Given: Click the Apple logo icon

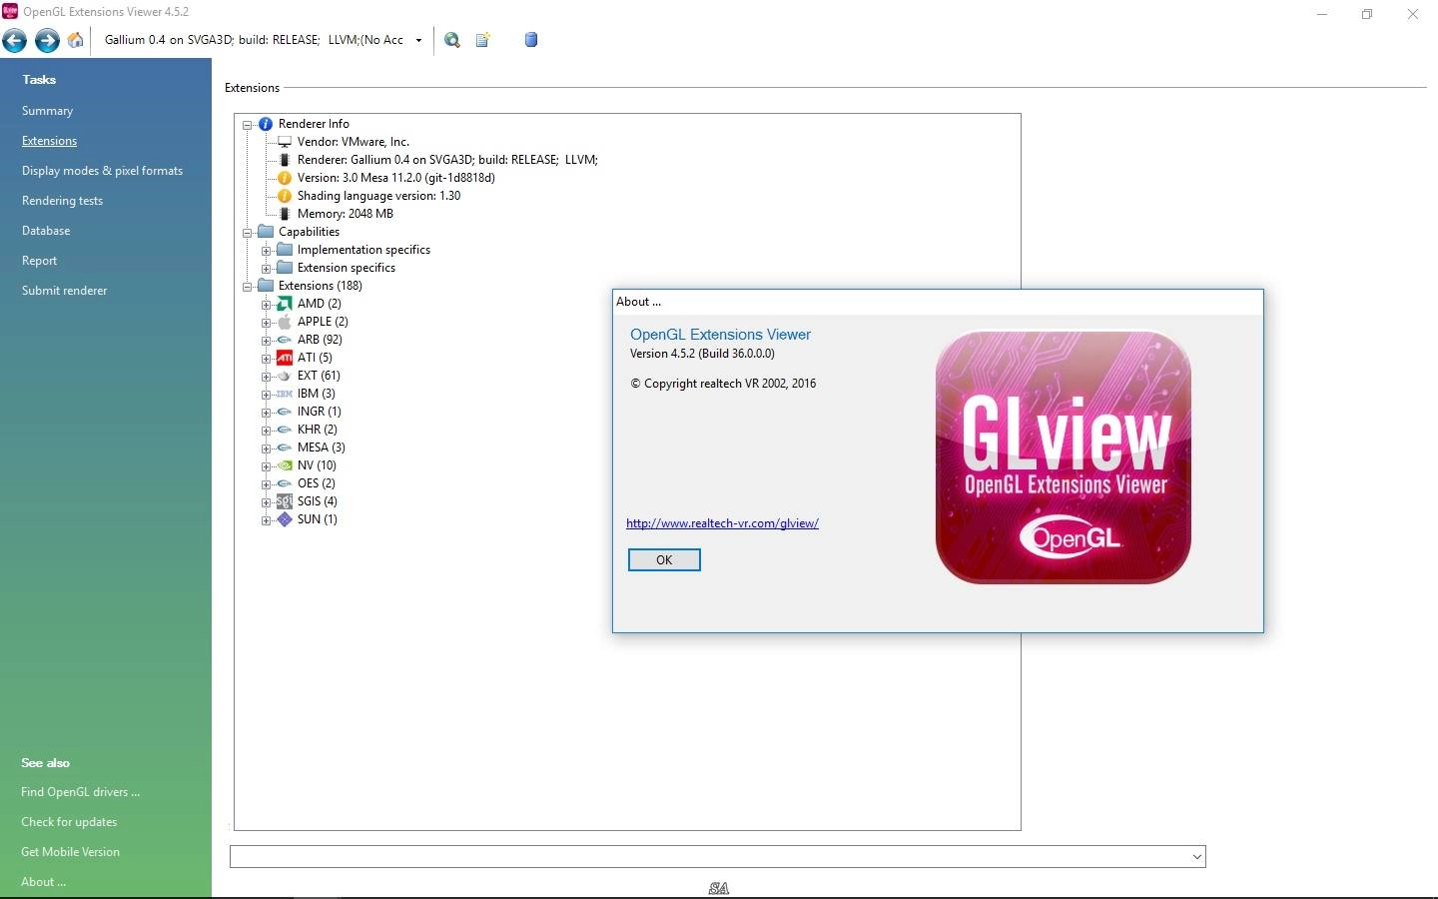Looking at the screenshot, I should 285,322.
